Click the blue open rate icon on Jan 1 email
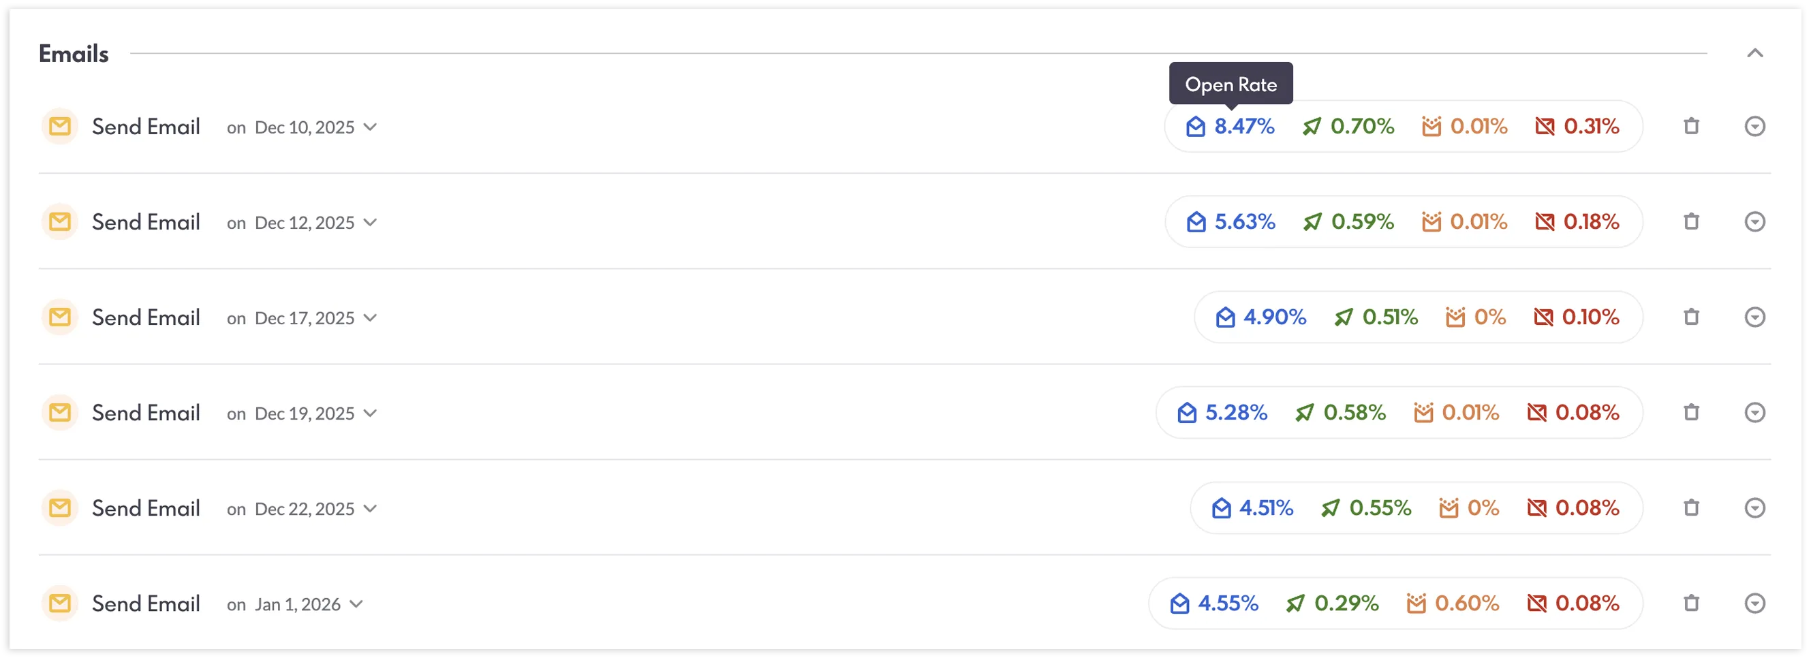 click(x=1183, y=604)
